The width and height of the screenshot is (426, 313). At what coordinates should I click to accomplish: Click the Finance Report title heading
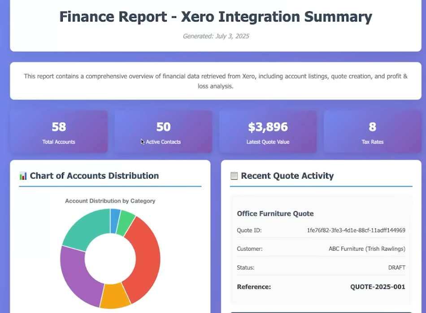[x=216, y=17]
